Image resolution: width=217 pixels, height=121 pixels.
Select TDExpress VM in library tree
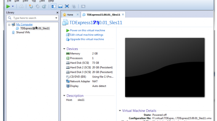(35, 28)
